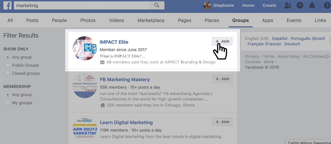Viewport: 331px width, 144px height.
Task: Join the FB Marketing Mastery group
Action: point(222,79)
